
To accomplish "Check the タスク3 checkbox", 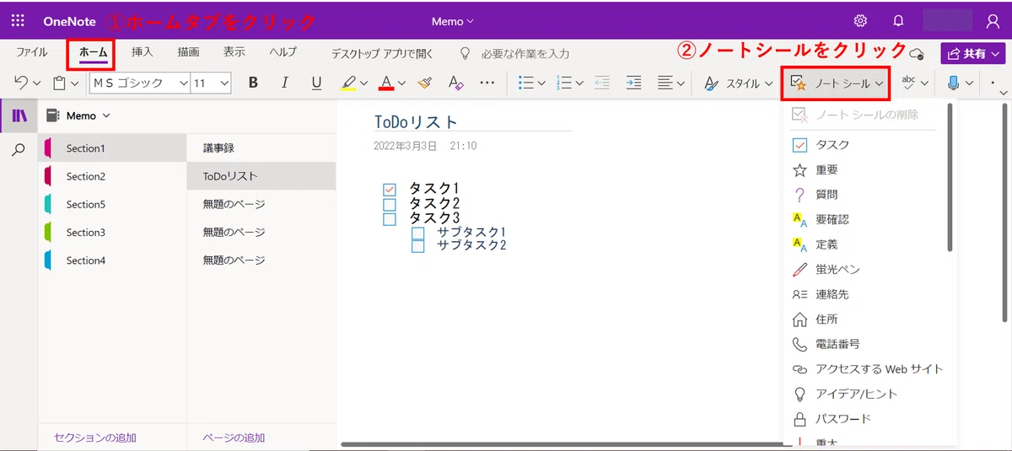I will point(390,219).
